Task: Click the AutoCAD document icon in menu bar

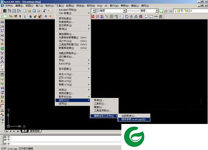Action: pos(2,6)
